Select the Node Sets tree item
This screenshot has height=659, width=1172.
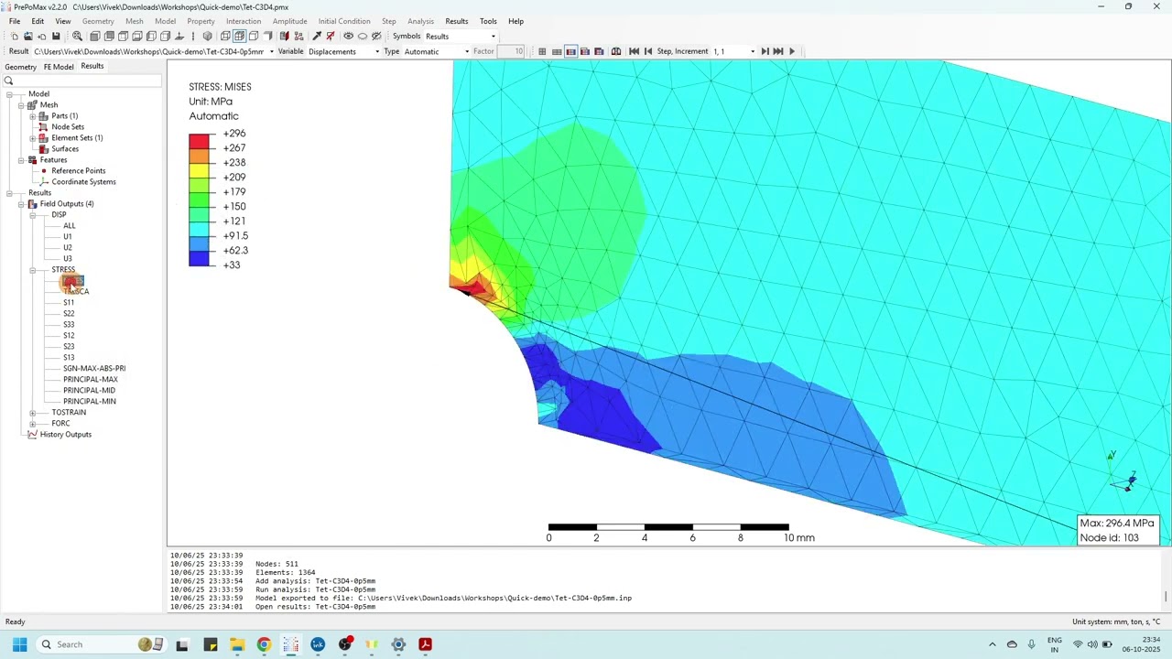click(68, 127)
